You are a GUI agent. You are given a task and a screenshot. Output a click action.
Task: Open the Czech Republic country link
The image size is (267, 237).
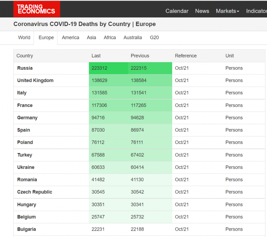click(35, 192)
